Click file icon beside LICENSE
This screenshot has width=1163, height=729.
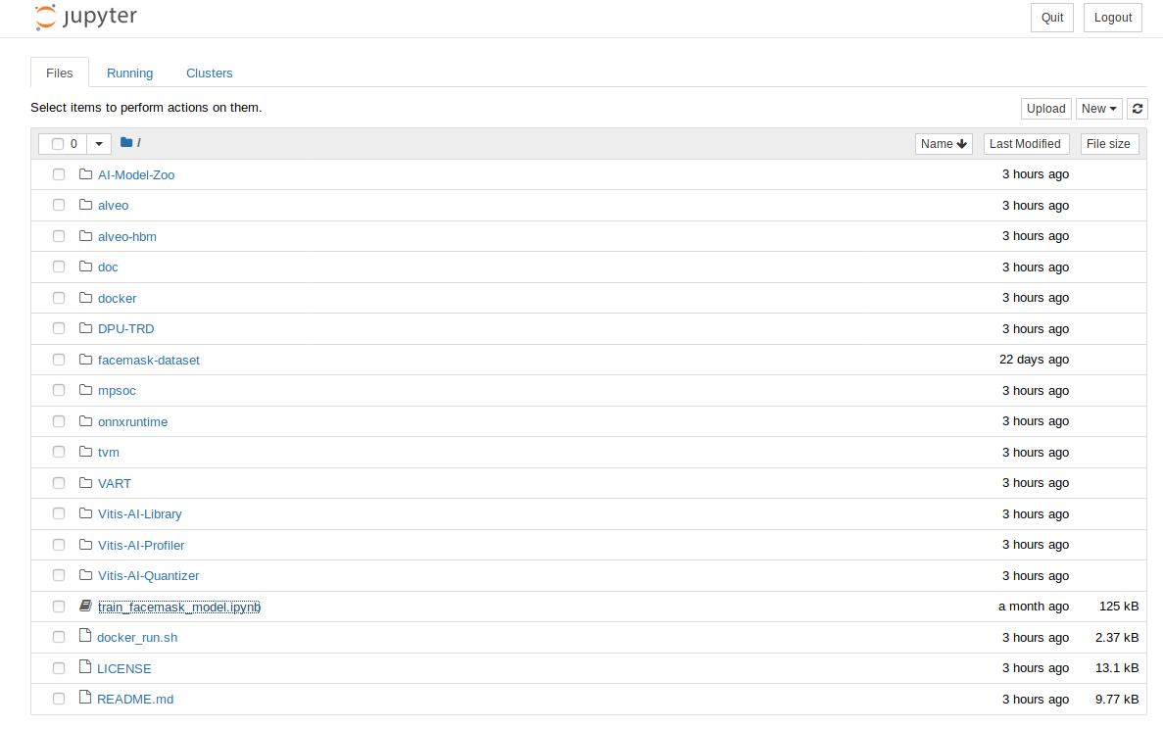pyautogui.click(x=85, y=667)
